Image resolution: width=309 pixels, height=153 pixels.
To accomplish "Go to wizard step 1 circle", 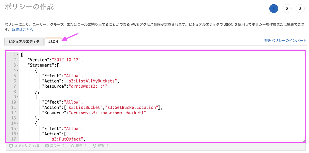I will [x=273, y=9].
